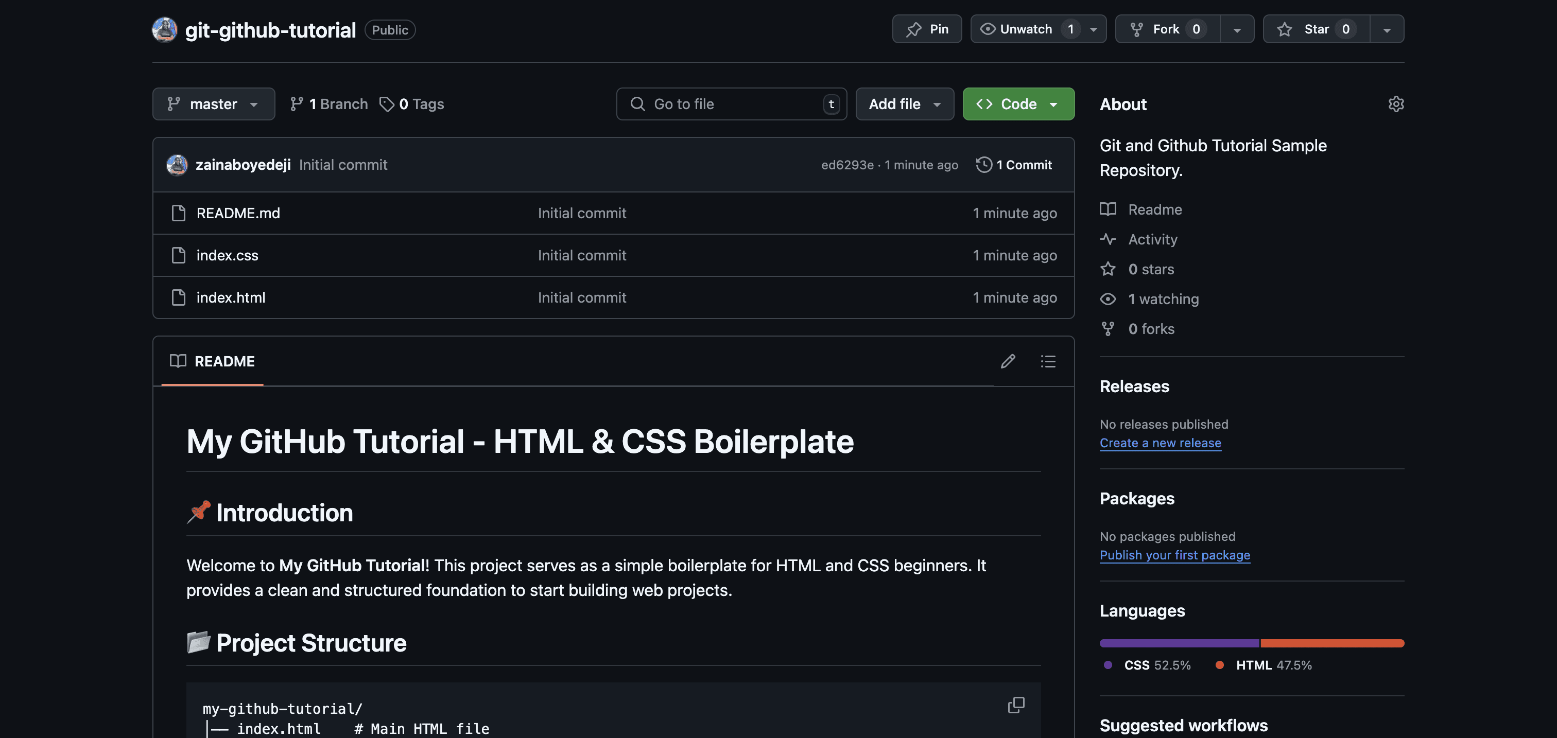Click the zainaboyedeji avatar in commit row
1557x738 pixels.
pos(177,165)
